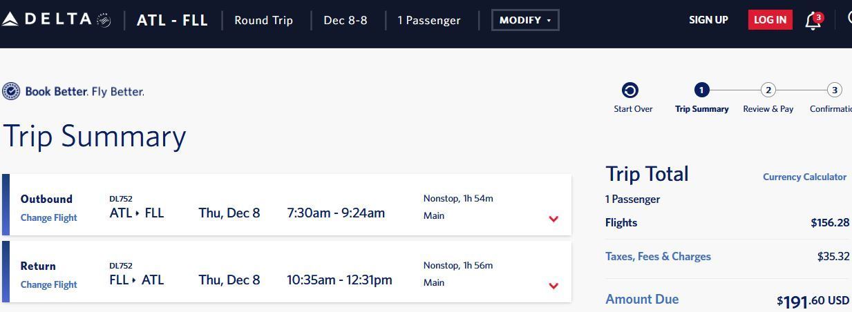Click the Start Over circular arrow icon
Image resolution: width=852 pixels, height=312 pixels.
pyautogui.click(x=630, y=90)
